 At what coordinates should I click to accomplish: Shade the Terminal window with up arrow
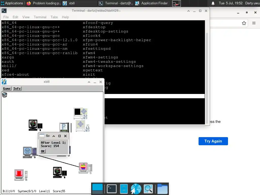click(x=189, y=11)
